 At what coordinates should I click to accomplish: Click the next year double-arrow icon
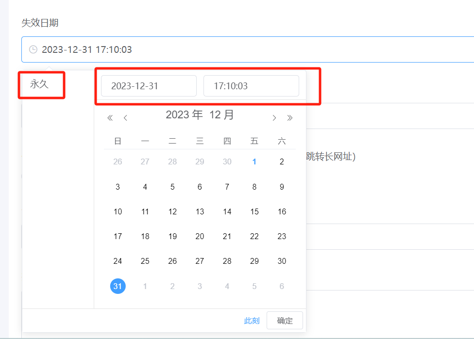pos(289,118)
